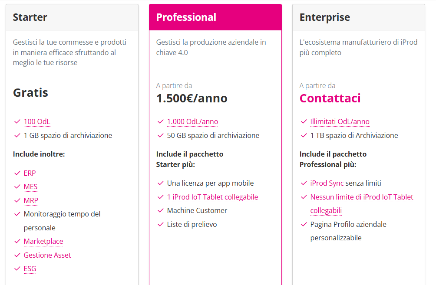This screenshot has height=285, width=436.
Task: Follow the MRP link
Action: [31, 200]
